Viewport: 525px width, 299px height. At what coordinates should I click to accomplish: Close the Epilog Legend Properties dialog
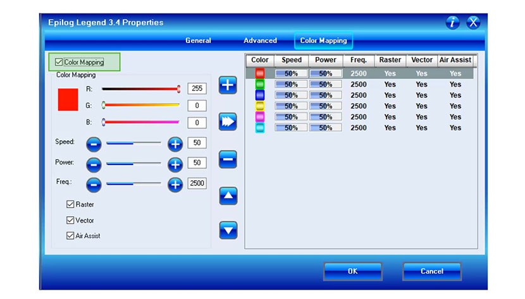tap(473, 22)
